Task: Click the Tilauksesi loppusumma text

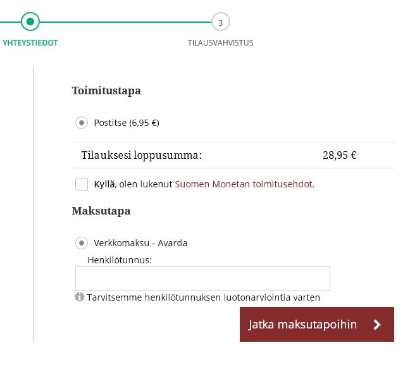Action: (x=141, y=155)
